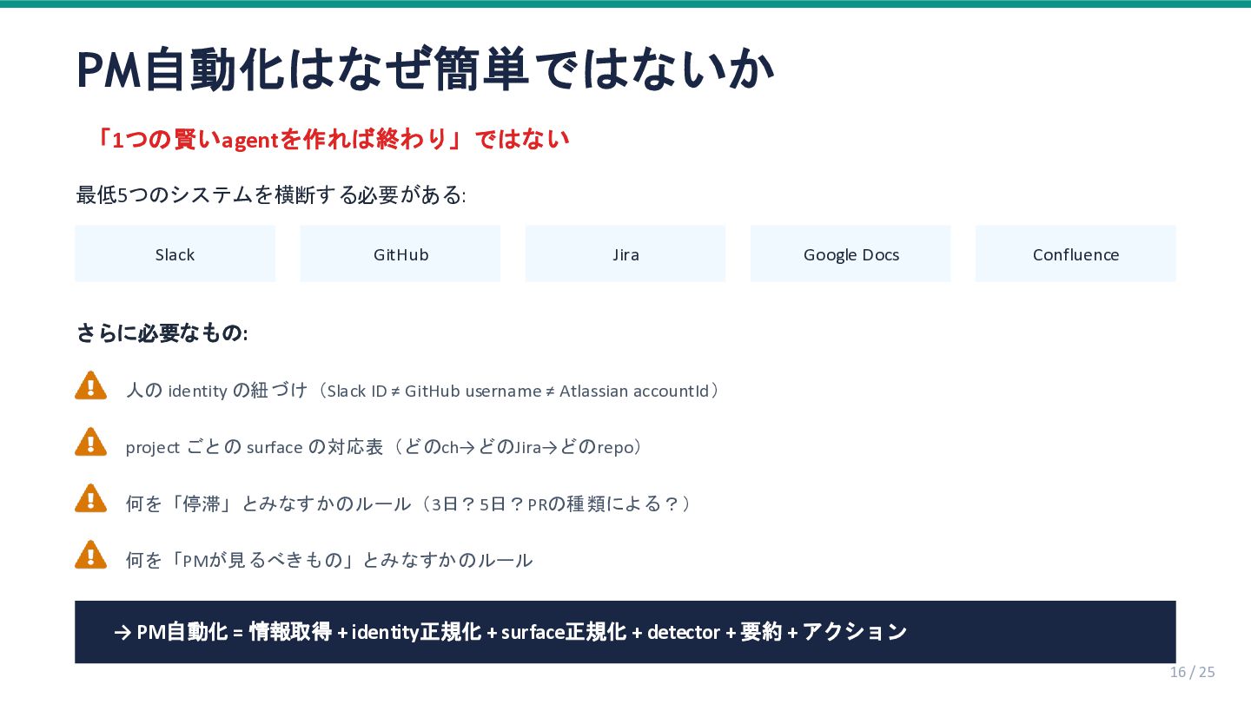
Task: Click the Slack ID ≠ GitHub username text line
Action: [x=422, y=391]
